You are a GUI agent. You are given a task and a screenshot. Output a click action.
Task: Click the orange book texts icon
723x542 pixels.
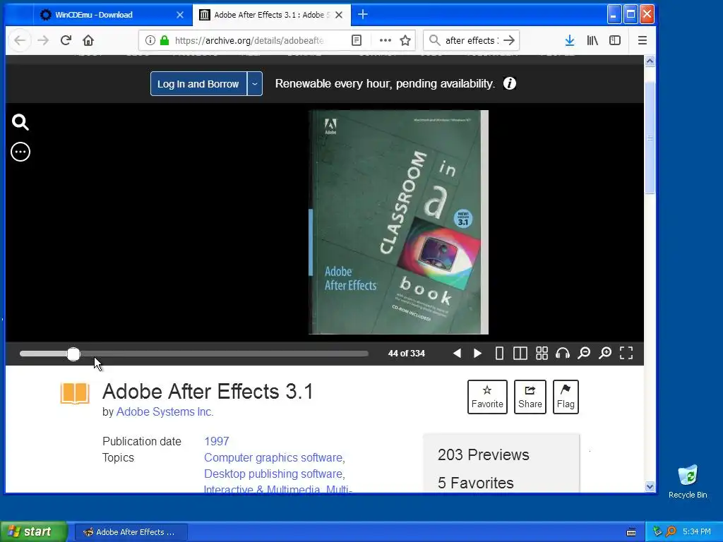point(75,393)
